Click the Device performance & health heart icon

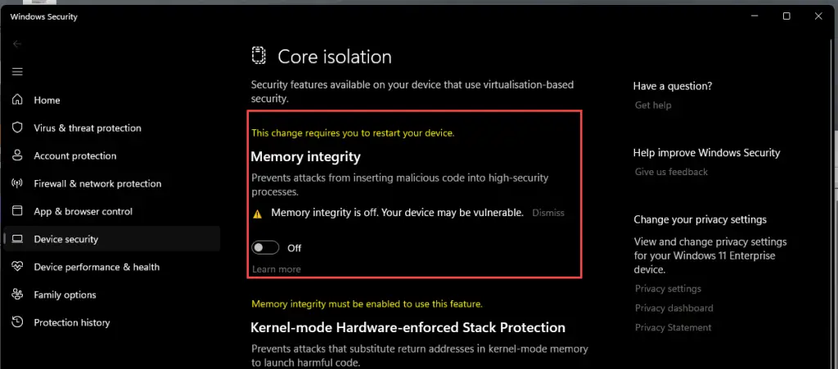pos(17,267)
